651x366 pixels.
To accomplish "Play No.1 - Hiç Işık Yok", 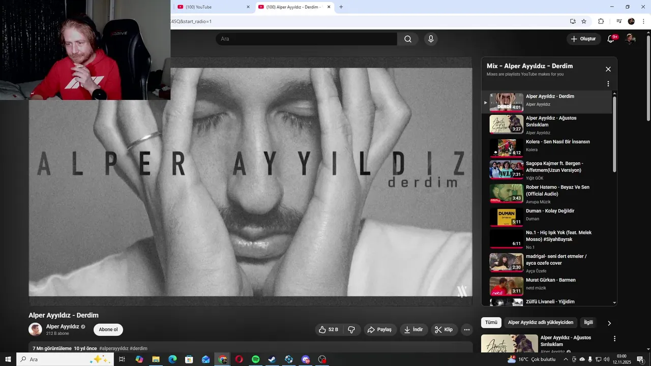I will (547, 239).
